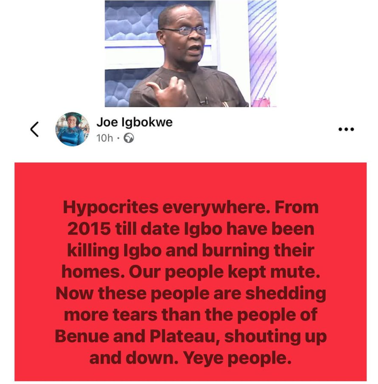Click the text '2015 till date'
Screen dimensions: 378x384
tap(123, 229)
